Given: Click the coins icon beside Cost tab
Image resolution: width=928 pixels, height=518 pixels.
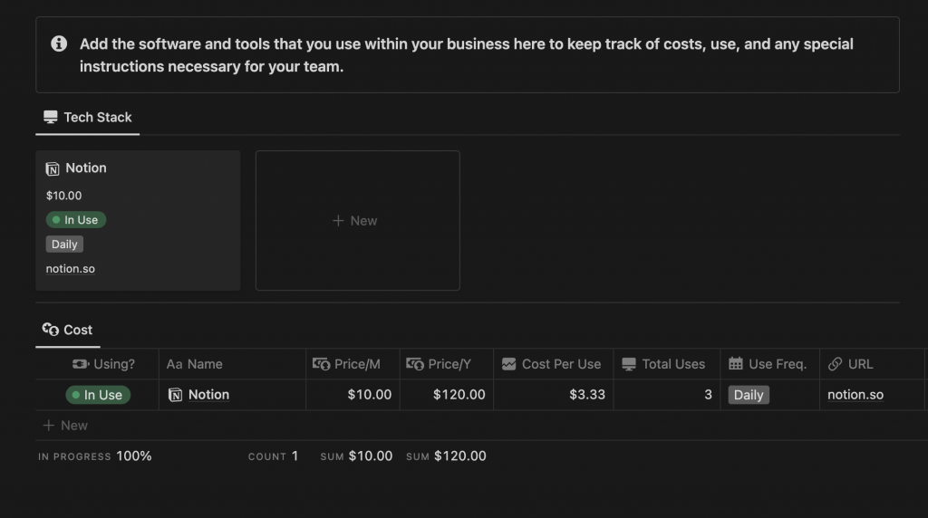Looking at the screenshot, I should point(51,330).
